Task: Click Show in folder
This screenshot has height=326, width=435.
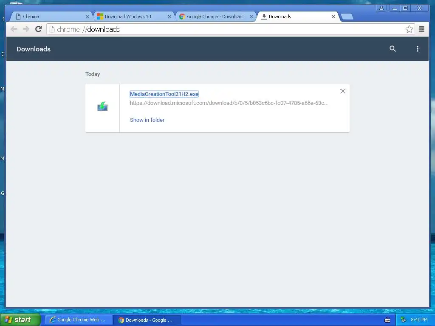Action: pyautogui.click(x=147, y=120)
